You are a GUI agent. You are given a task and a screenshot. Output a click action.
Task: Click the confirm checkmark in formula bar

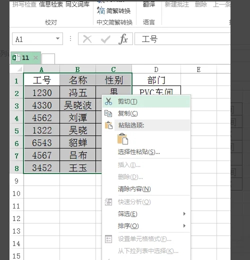pyautogui.click(x=105, y=39)
